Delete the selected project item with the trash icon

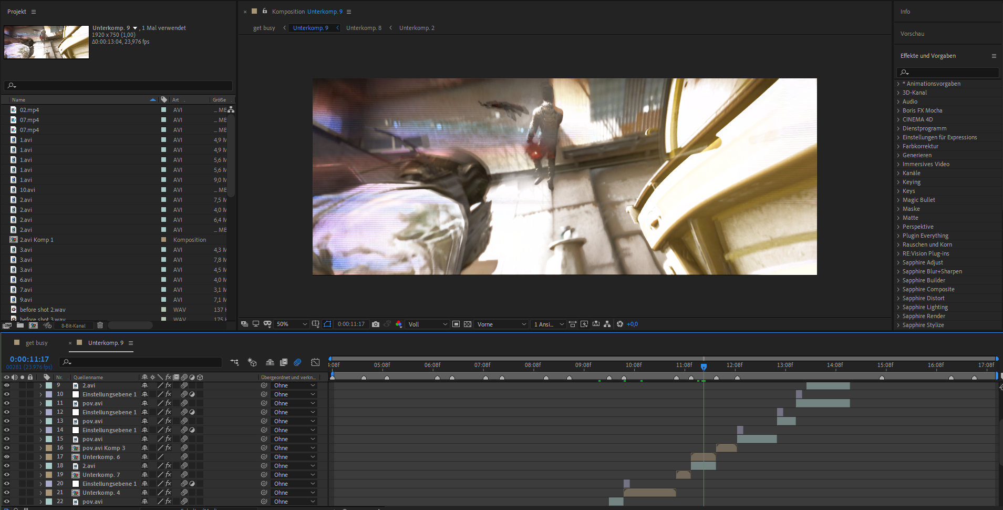(x=100, y=325)
